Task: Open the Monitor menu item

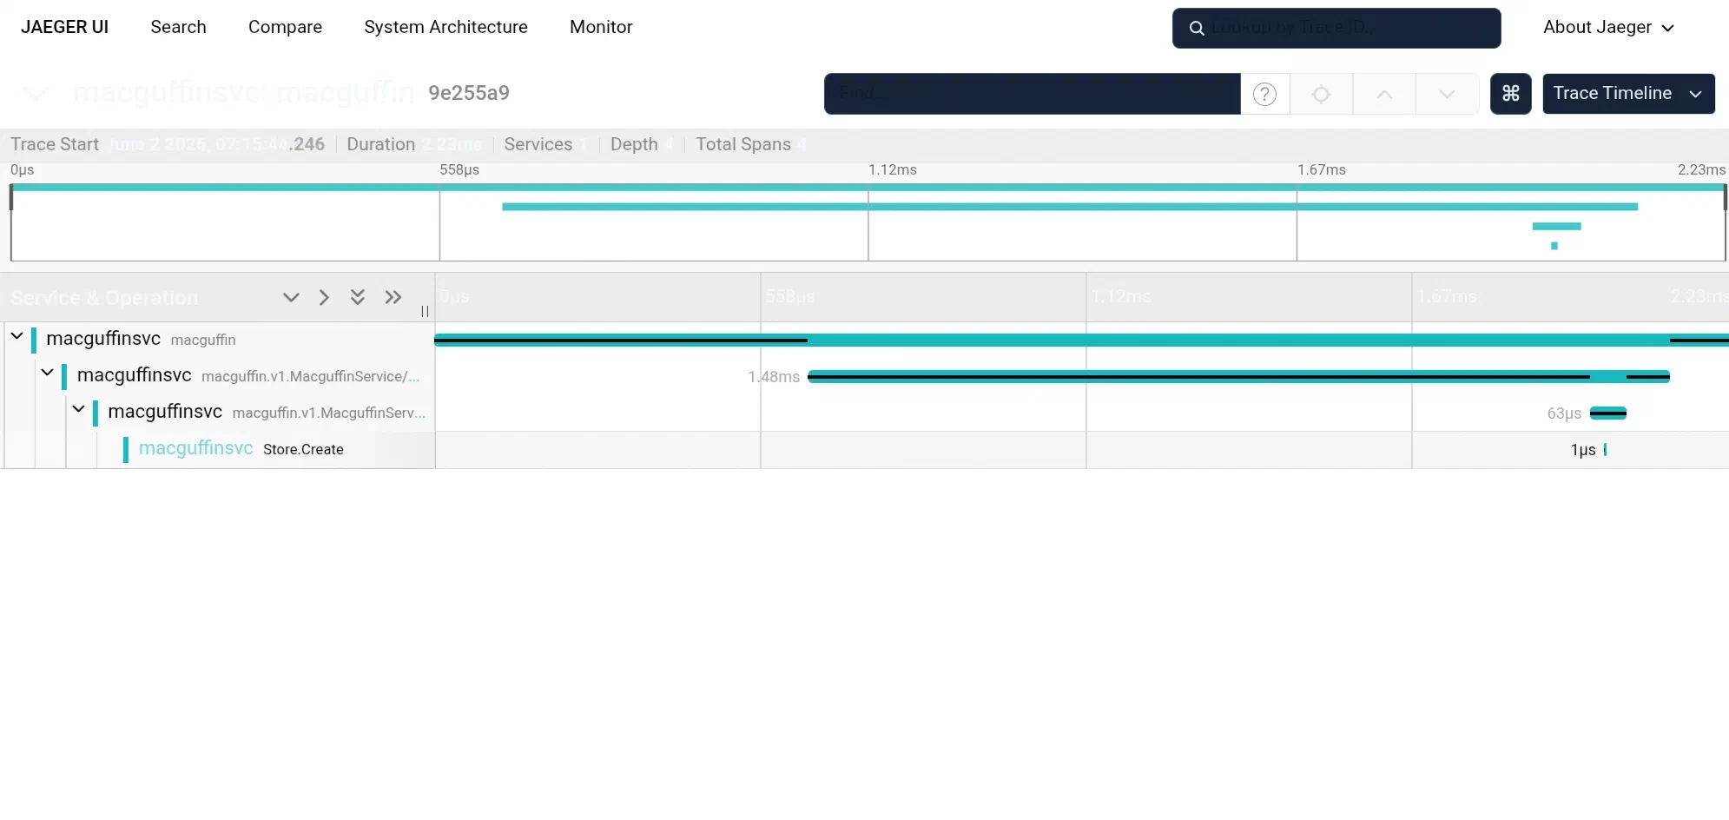Action: pyautogui.click(x=601, y=27)
